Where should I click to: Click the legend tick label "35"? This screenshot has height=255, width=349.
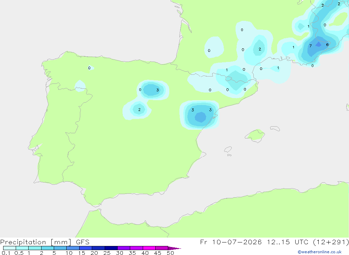pyautogui.click(x=132, y=253)
